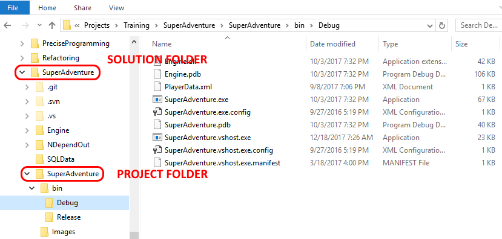The width and height of the screenshot is (502, 239).
Task: Select the .vs folder in tree
Action: tap(51, 116)
